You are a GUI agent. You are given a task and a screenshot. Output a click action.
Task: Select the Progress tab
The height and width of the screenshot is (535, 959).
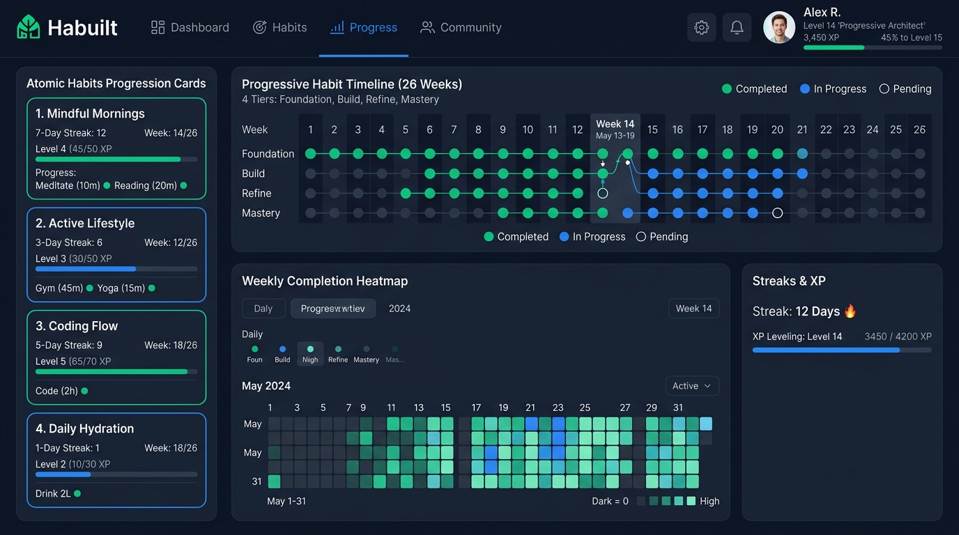coord(364,27)
